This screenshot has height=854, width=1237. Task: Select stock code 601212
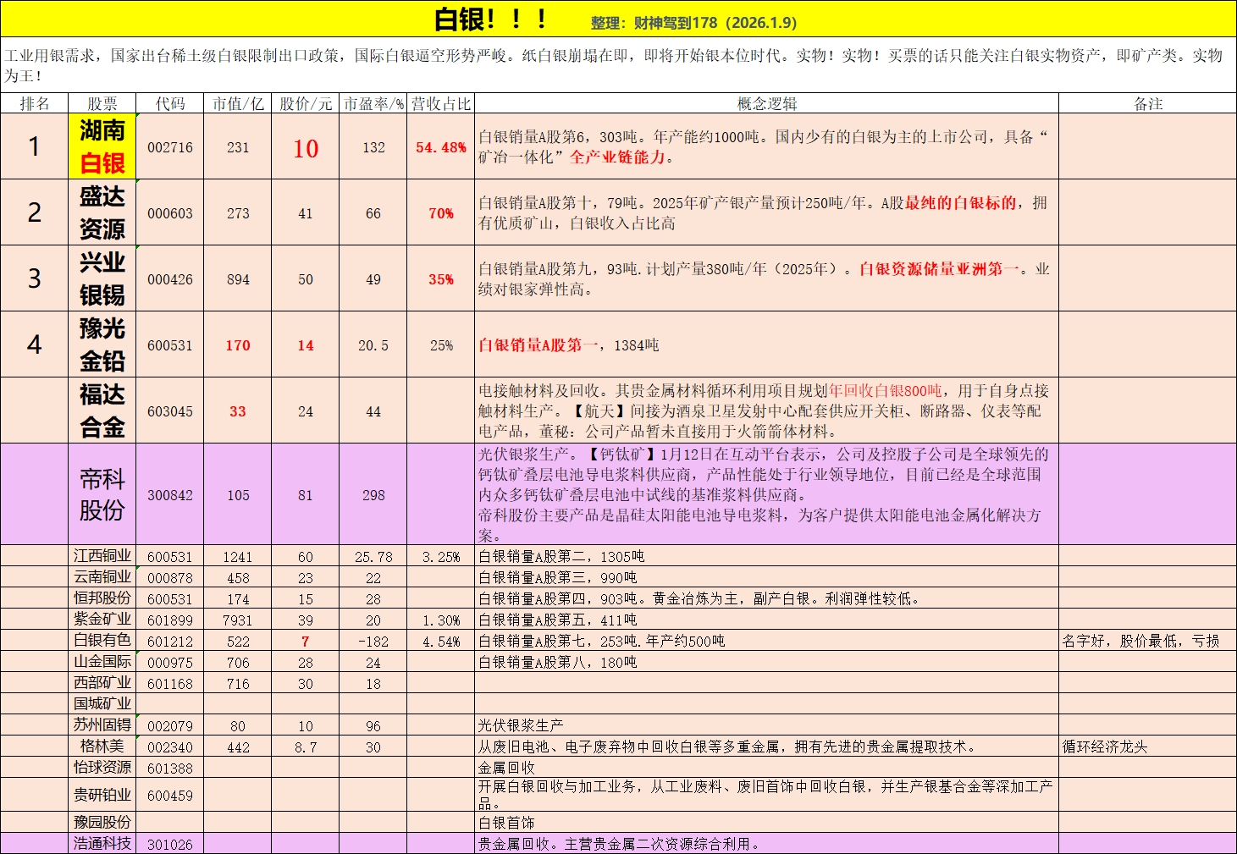point(170,642)
